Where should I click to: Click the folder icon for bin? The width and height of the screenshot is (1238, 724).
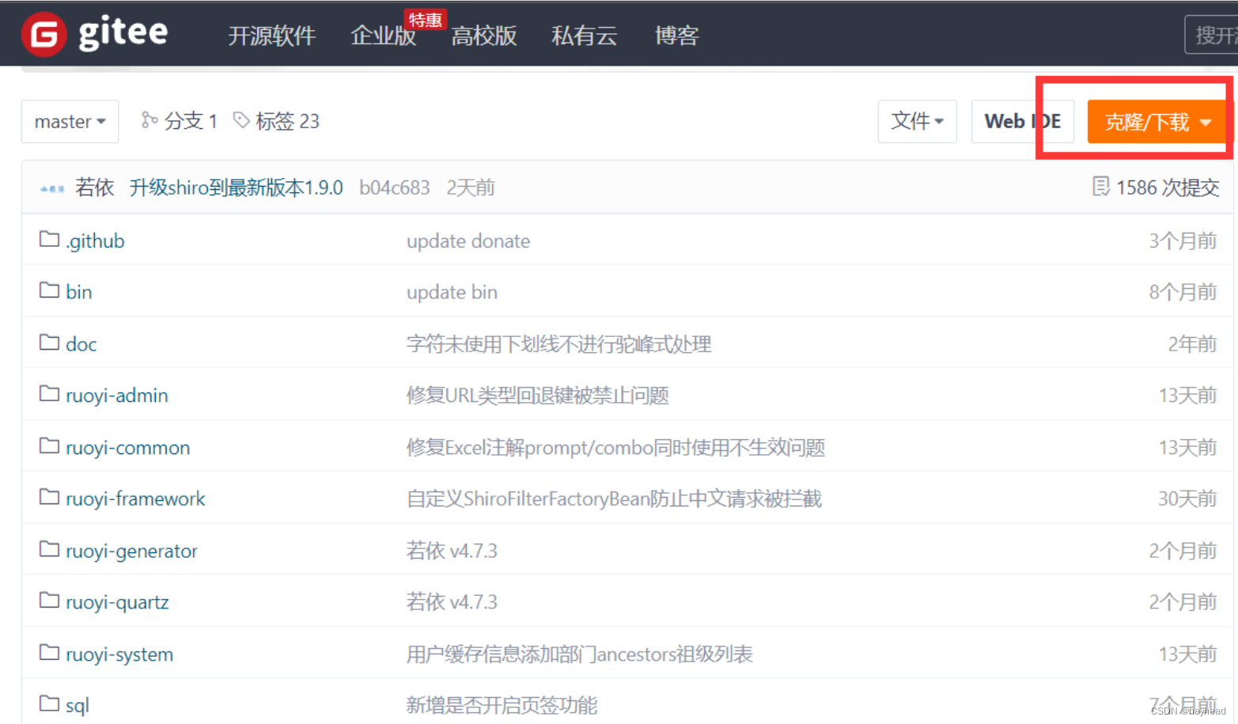pos(49,290)
